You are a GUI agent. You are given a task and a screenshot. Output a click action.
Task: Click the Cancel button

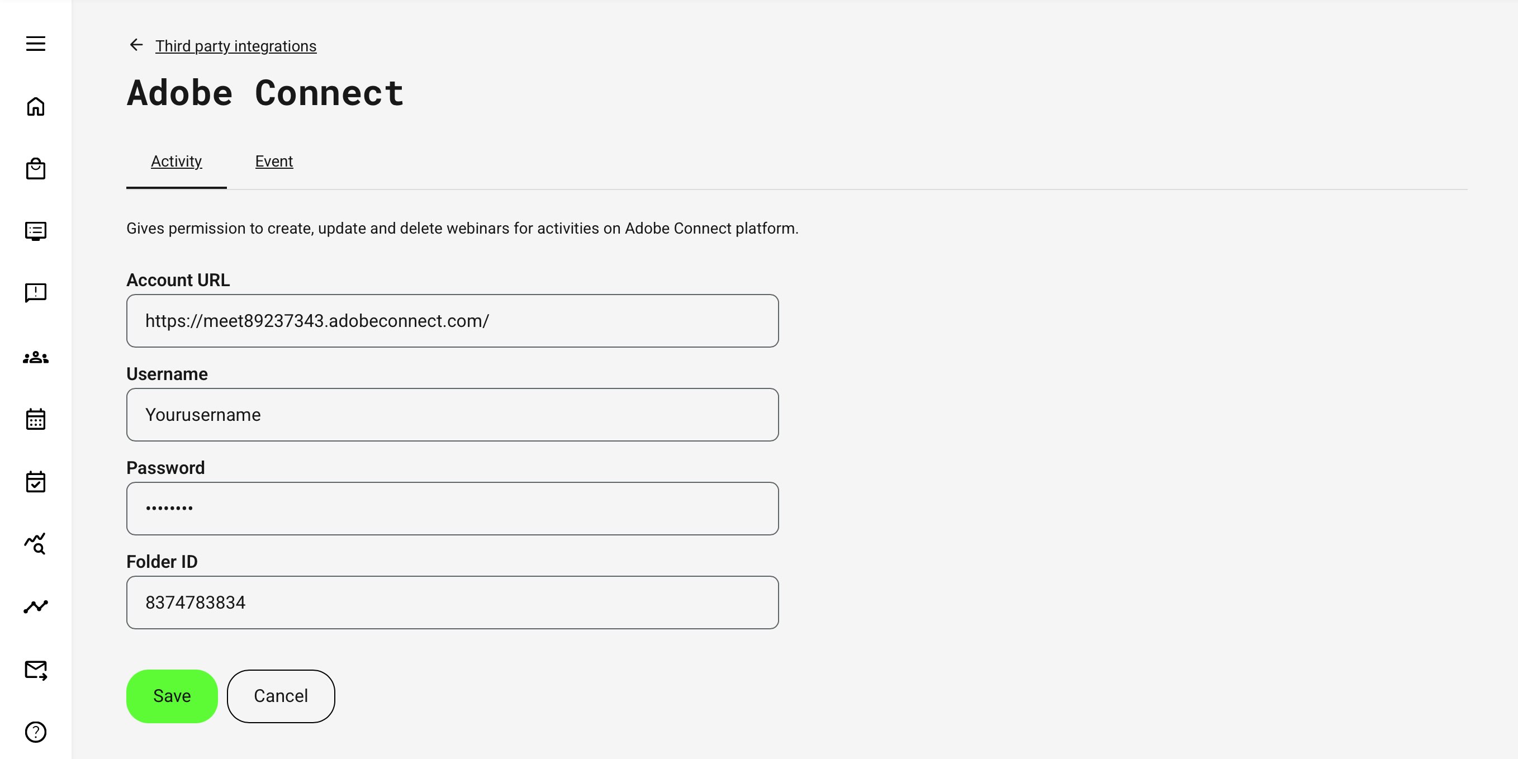[x=281, y=696]
